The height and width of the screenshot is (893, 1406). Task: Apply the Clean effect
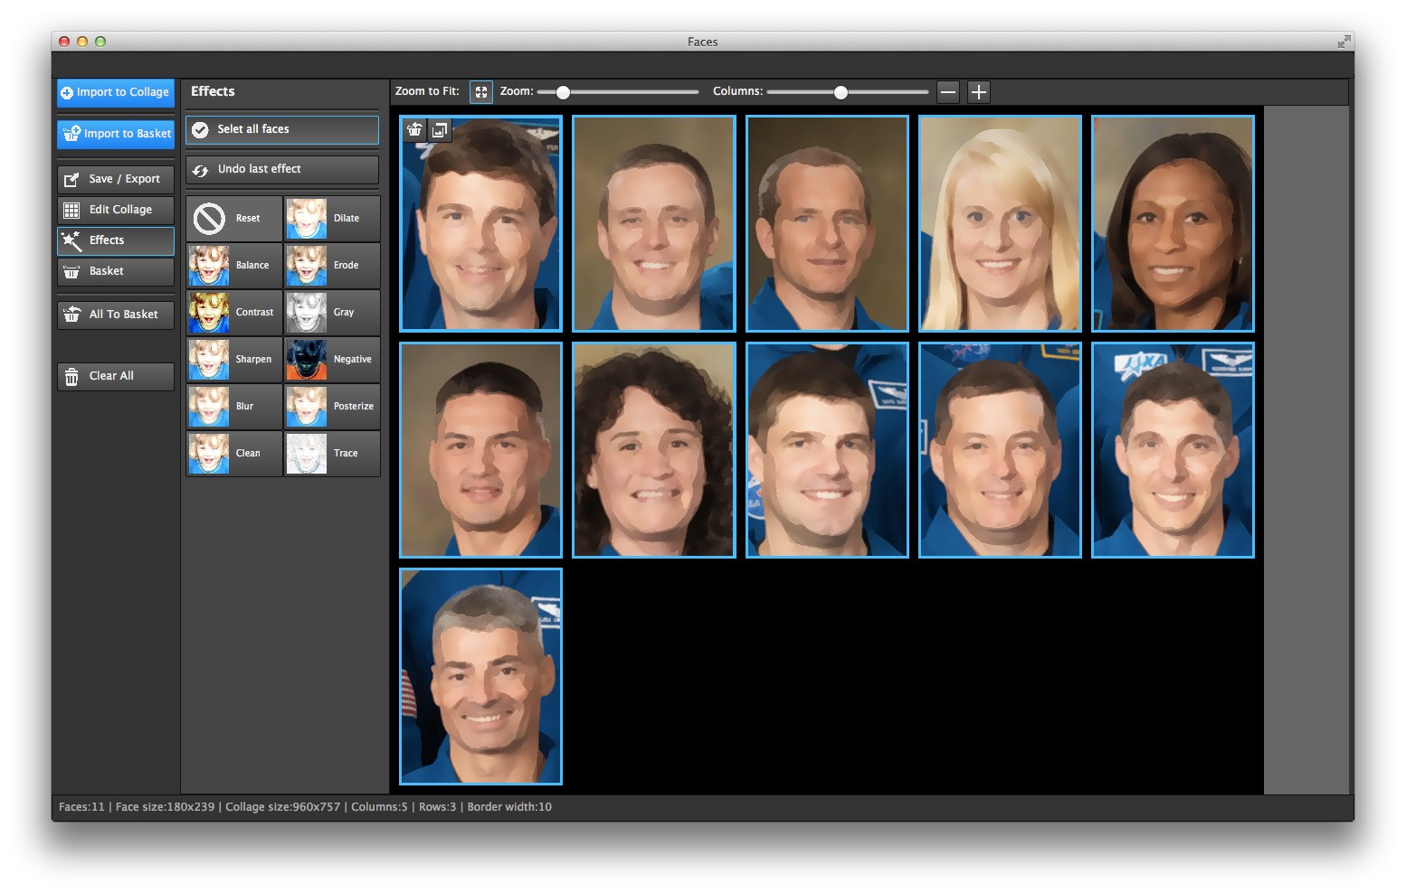click(234, 454)
